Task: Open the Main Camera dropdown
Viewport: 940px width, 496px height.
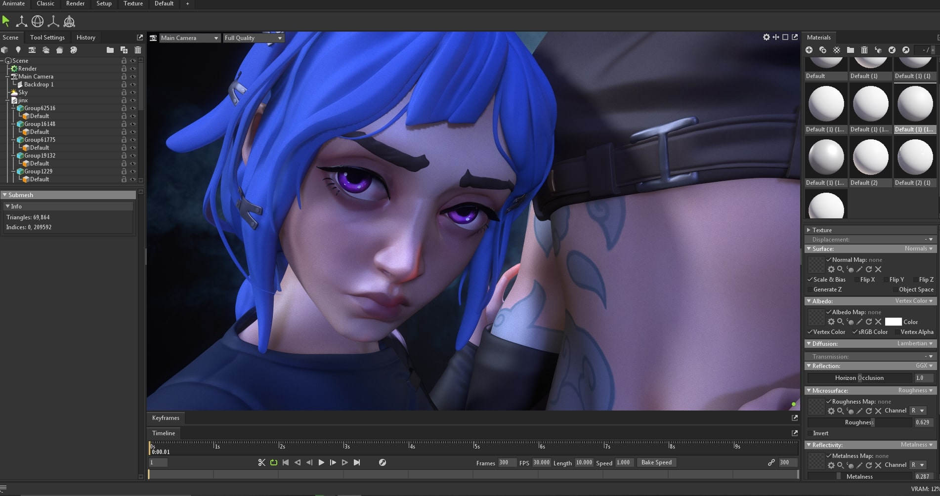Action: (x=189, y=38)
